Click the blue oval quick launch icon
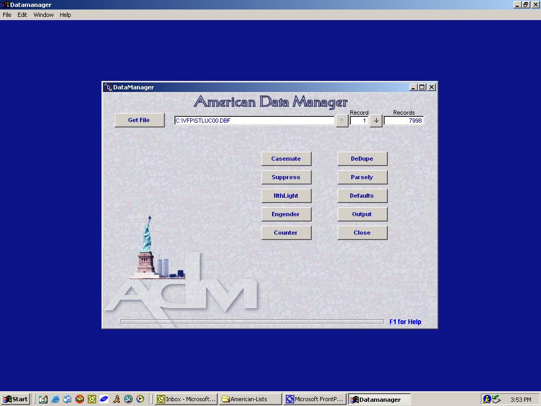 click(104, 399)
